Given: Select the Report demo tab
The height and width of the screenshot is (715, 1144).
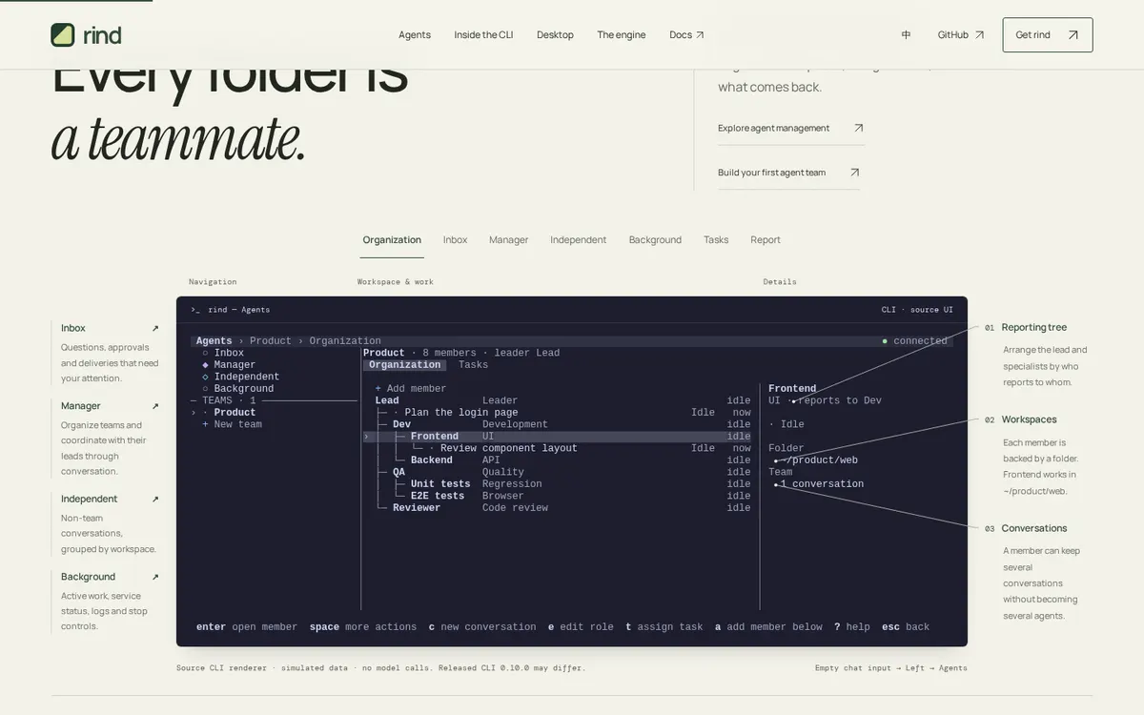Looking at the screenshot, I should coord(766,240).
